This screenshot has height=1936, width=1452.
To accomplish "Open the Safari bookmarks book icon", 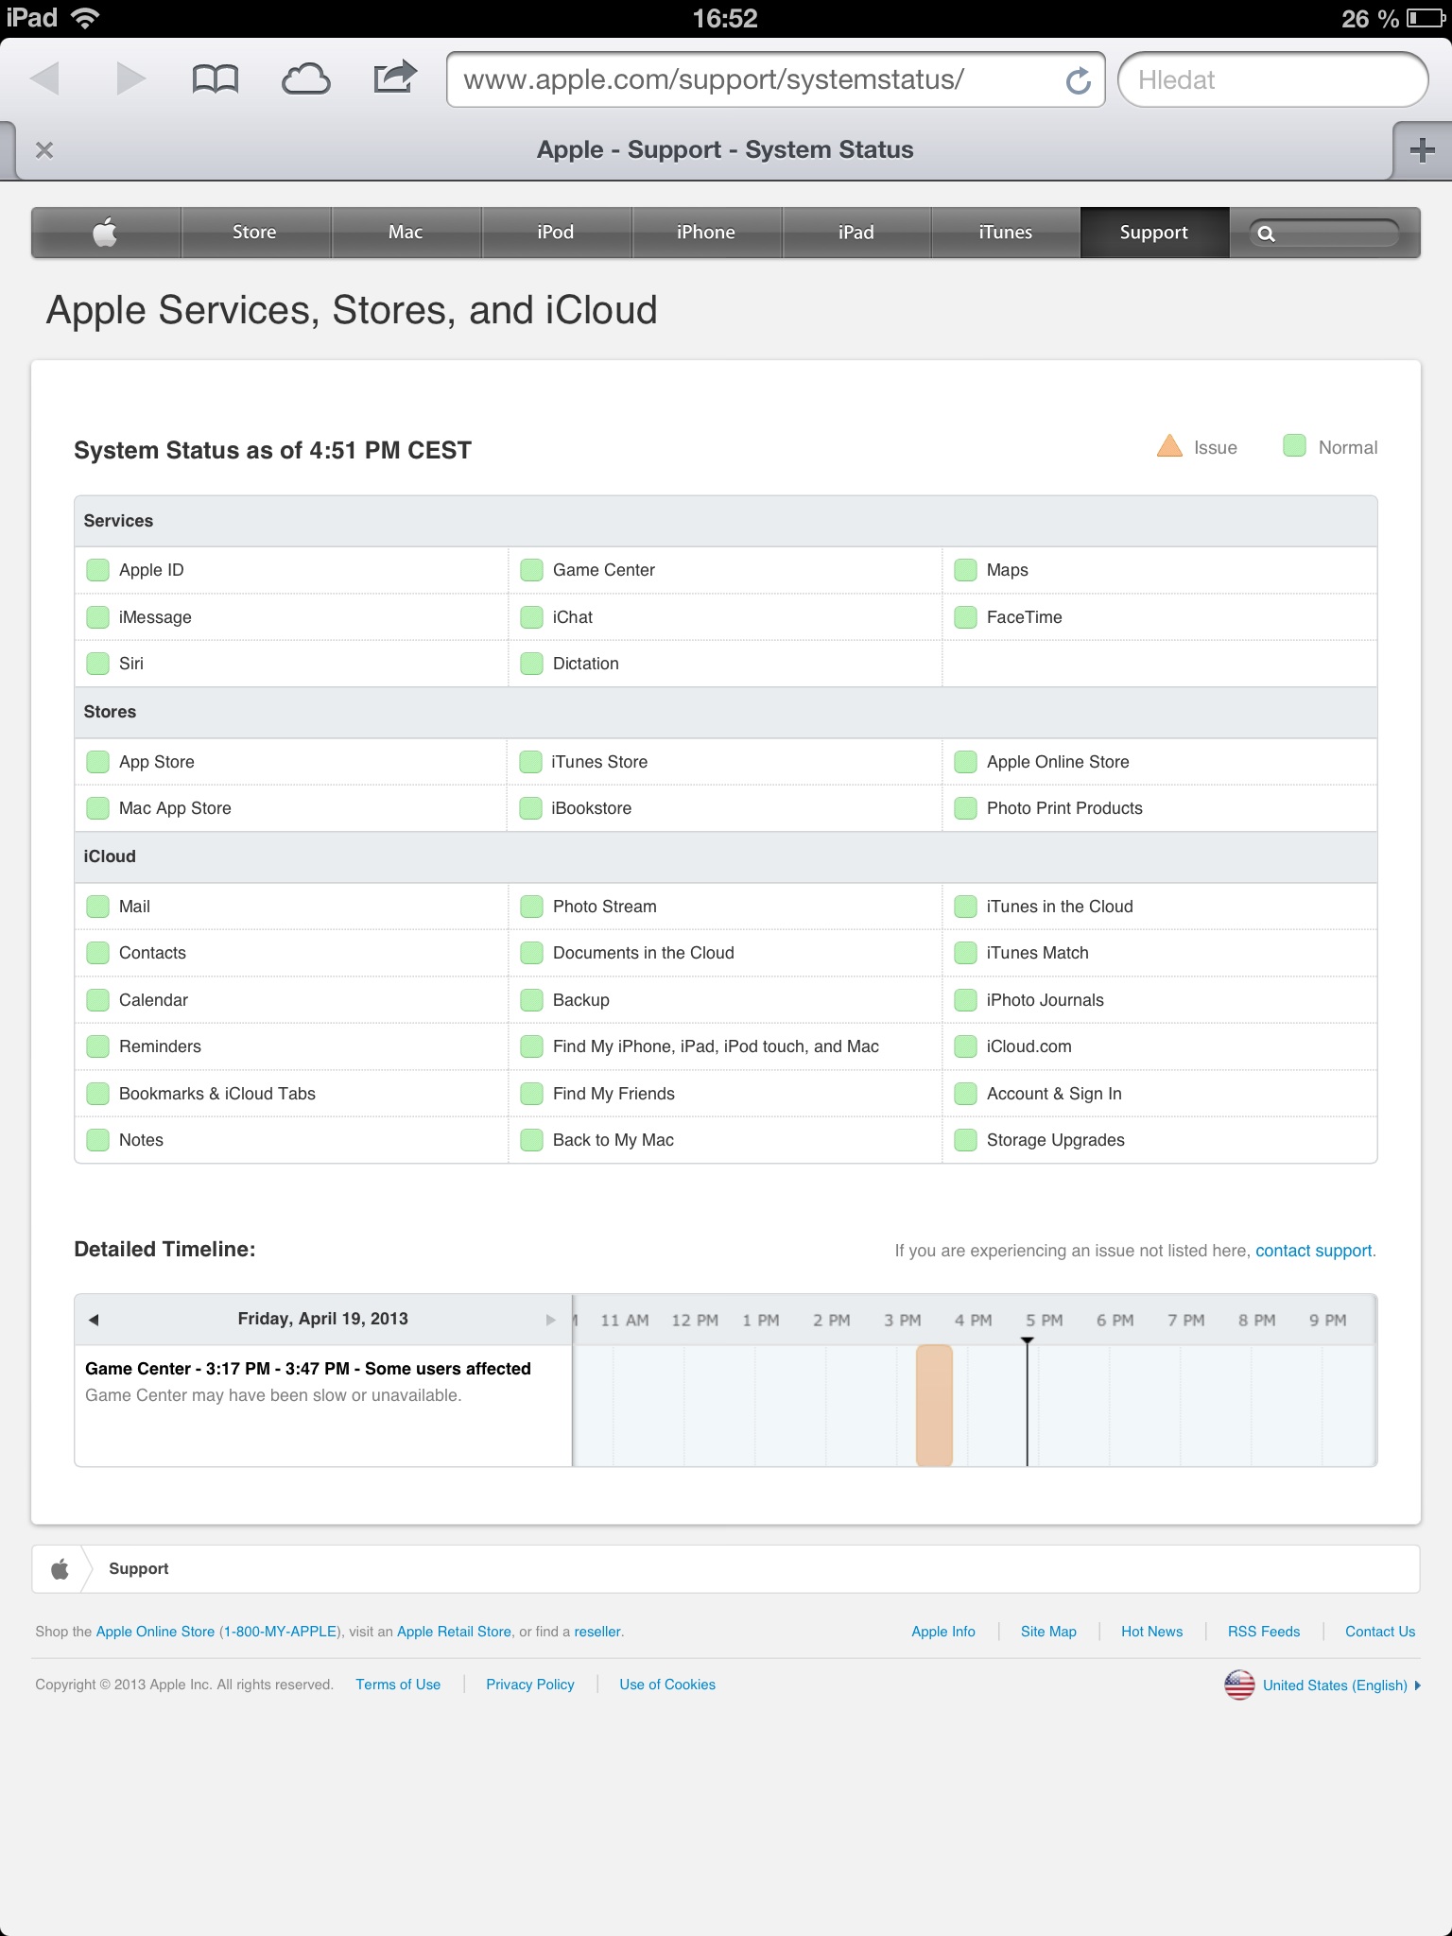I will pos(215,79).
